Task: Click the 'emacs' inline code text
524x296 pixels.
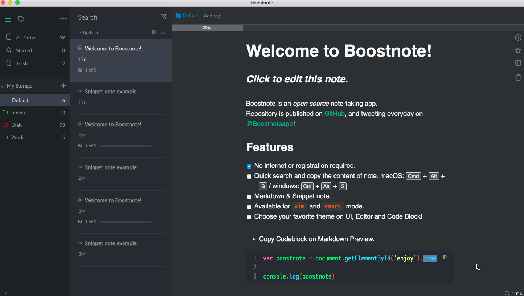Action: pos(333,206)
